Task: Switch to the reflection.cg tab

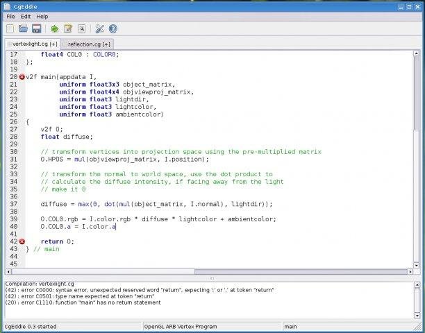Action: point(87,44)
